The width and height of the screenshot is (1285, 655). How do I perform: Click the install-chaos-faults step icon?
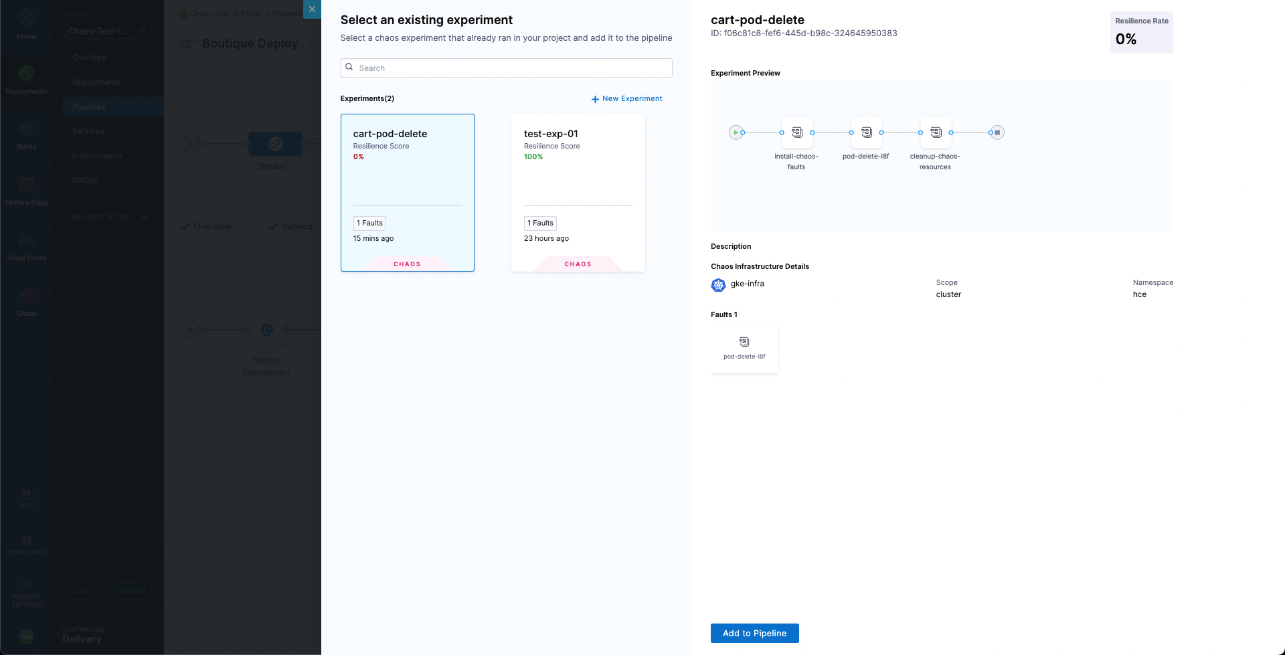click(x=796, y=132)
